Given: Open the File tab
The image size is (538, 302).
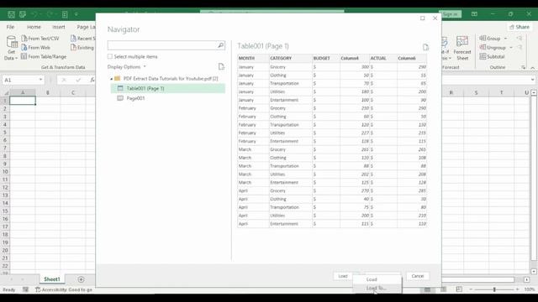Looking at the screenshot, I should tap(10, 27).
